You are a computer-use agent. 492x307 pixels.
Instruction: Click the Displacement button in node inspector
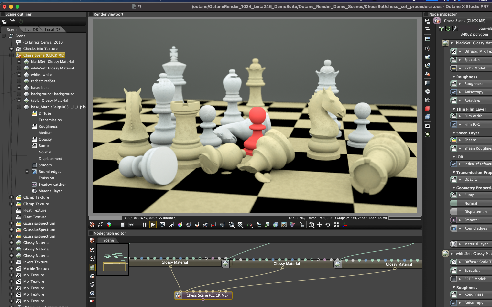click(x=471, y=212)
